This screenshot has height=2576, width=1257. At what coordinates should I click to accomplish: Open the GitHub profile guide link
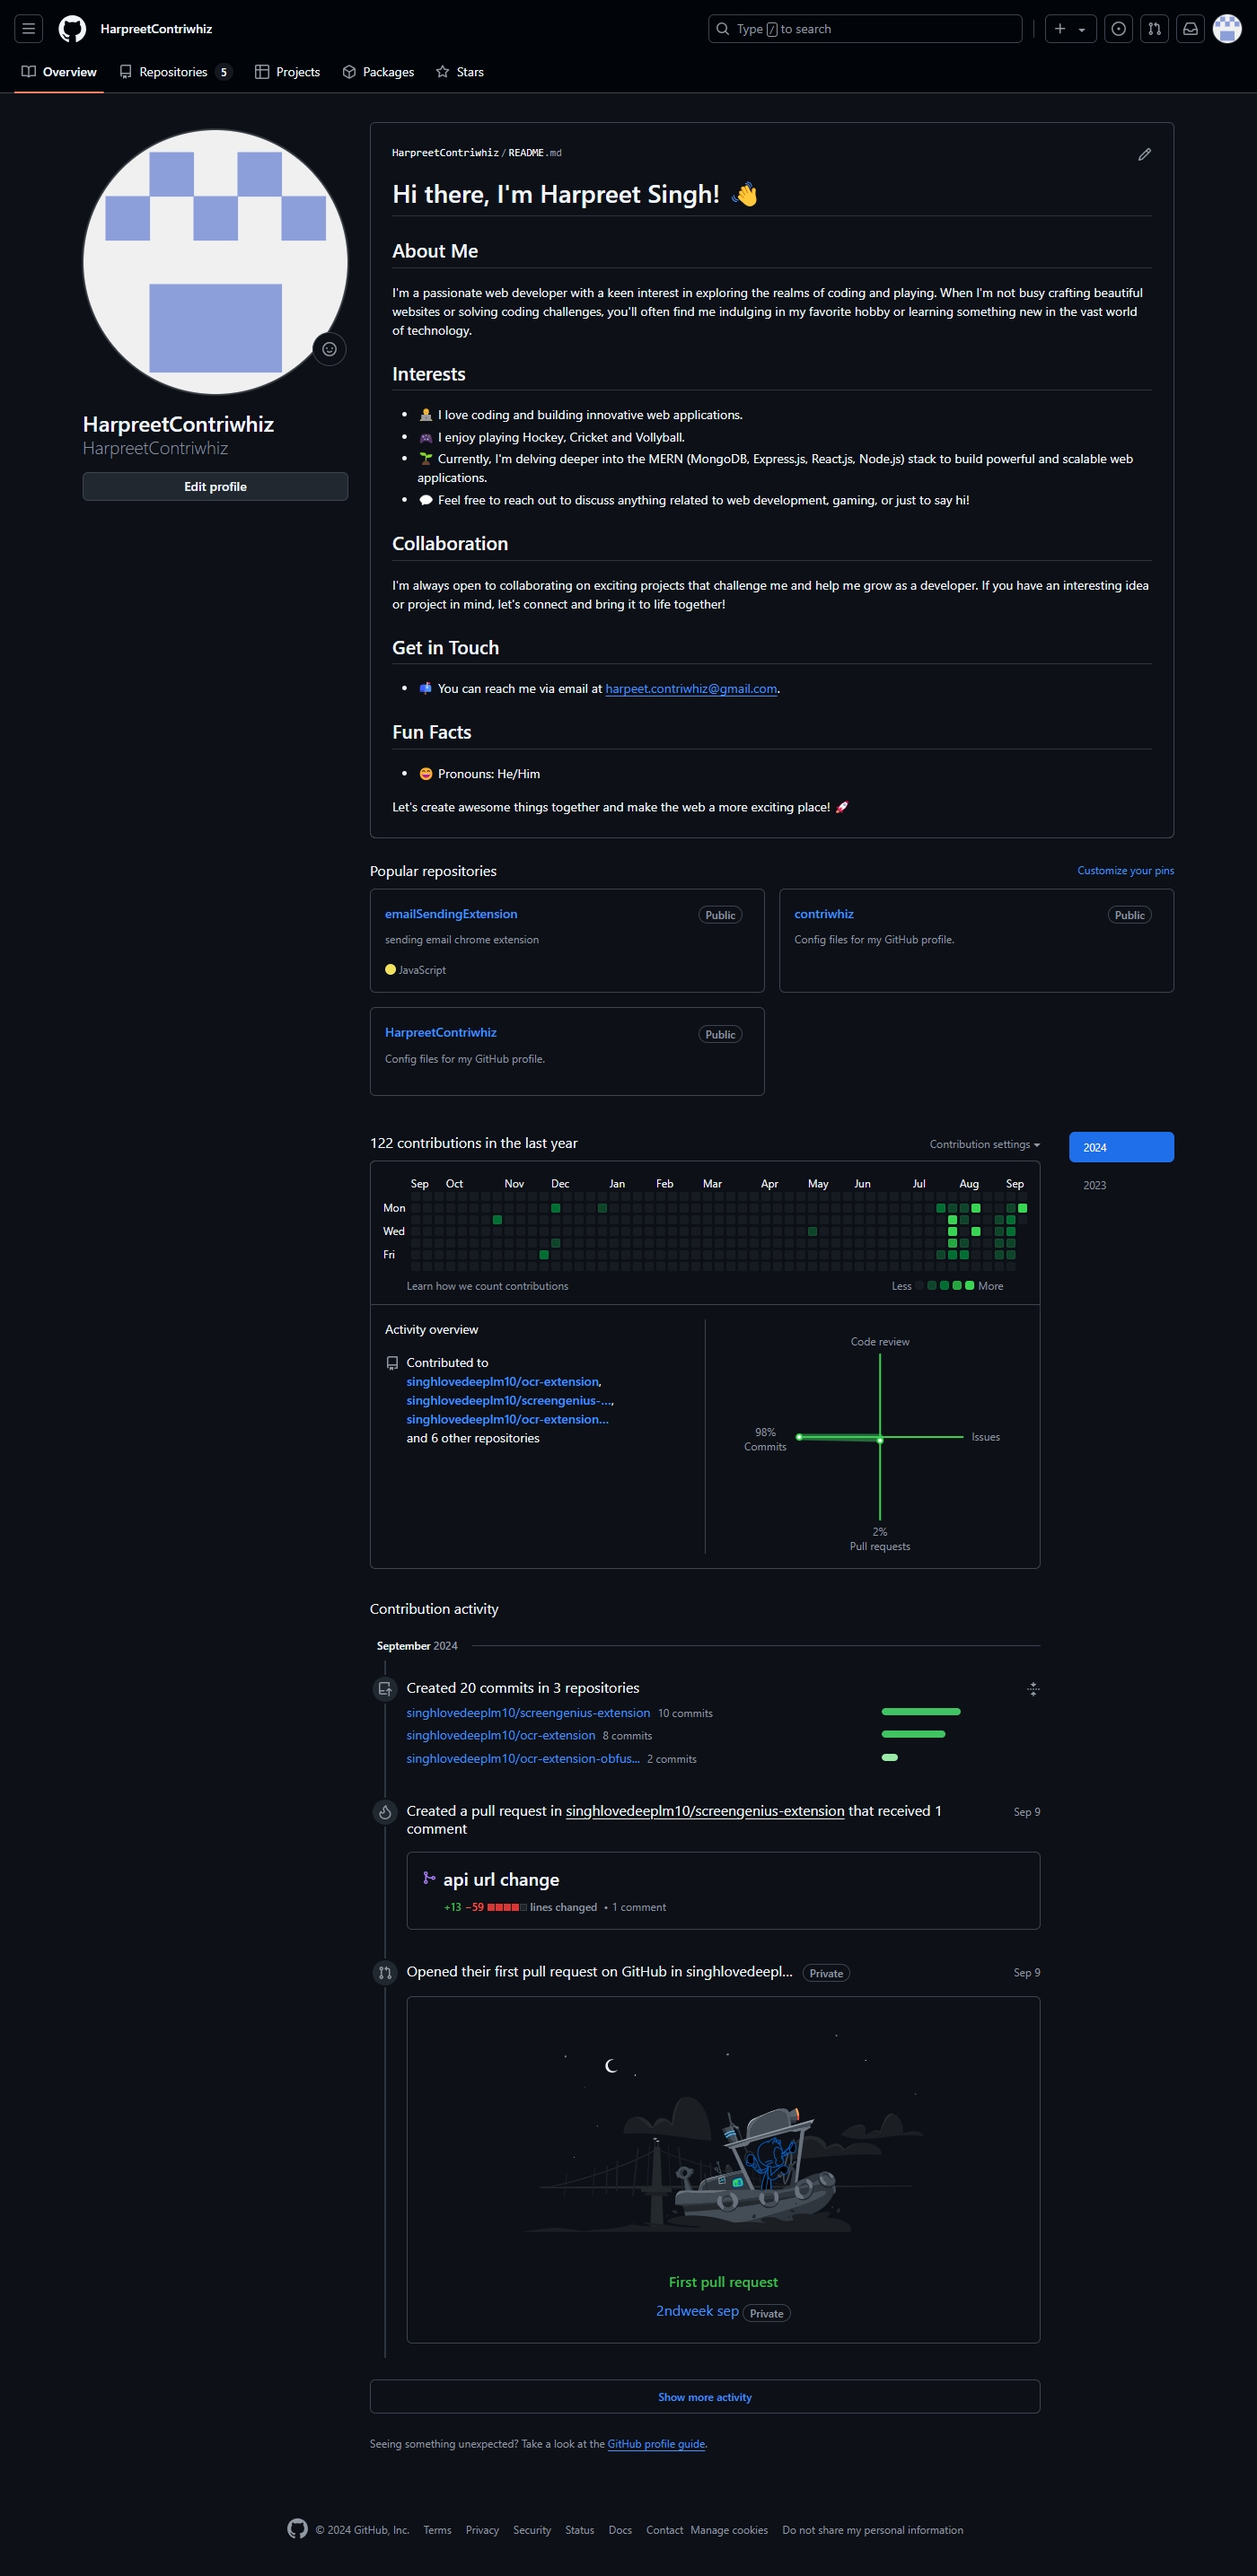[x=656, y=2445]
